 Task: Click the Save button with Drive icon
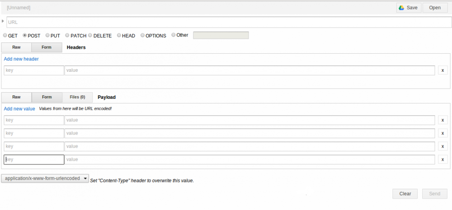tap(409, 8)
